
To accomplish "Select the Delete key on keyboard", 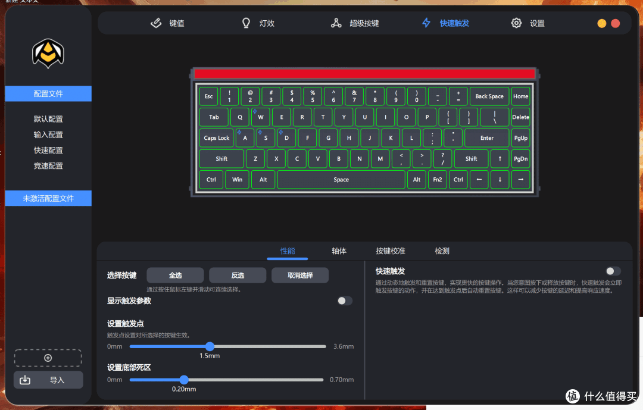I will click(521, 117).
